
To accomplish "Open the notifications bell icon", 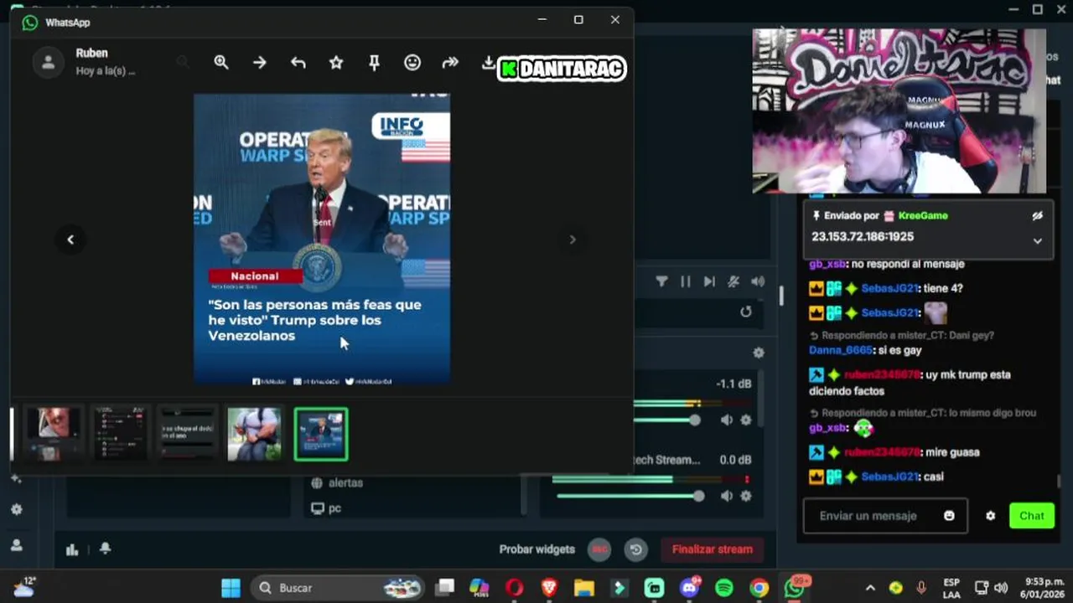I will (105, 549).
